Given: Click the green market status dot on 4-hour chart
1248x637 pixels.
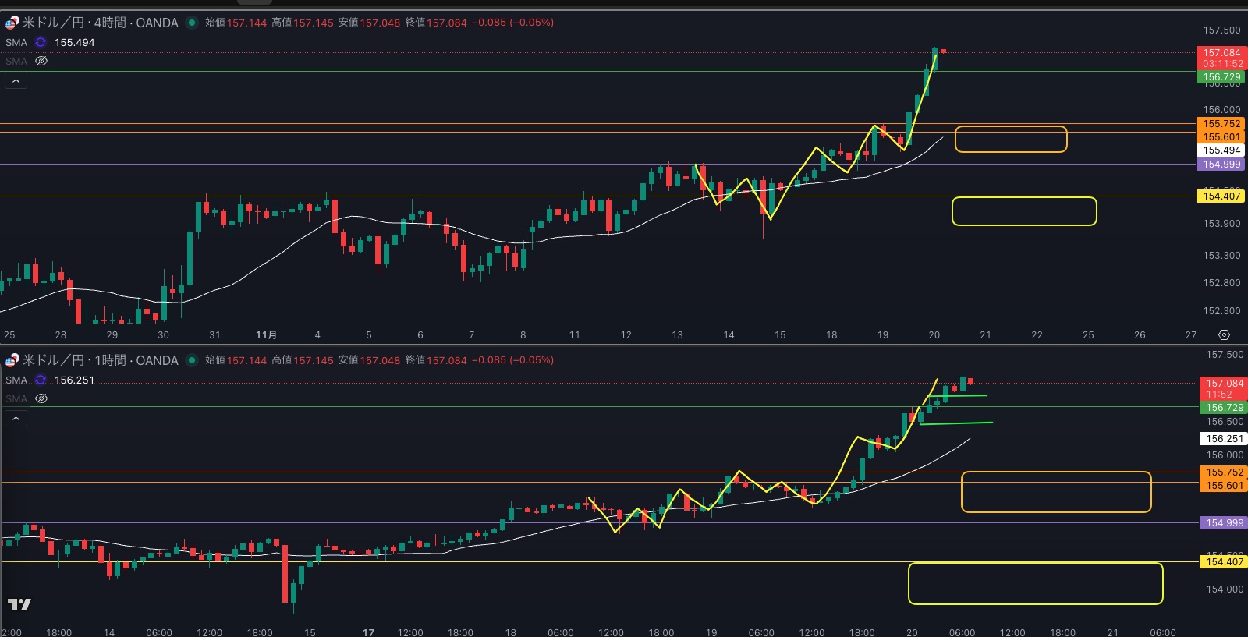Looking at the screenshot, I should [192, 23].
